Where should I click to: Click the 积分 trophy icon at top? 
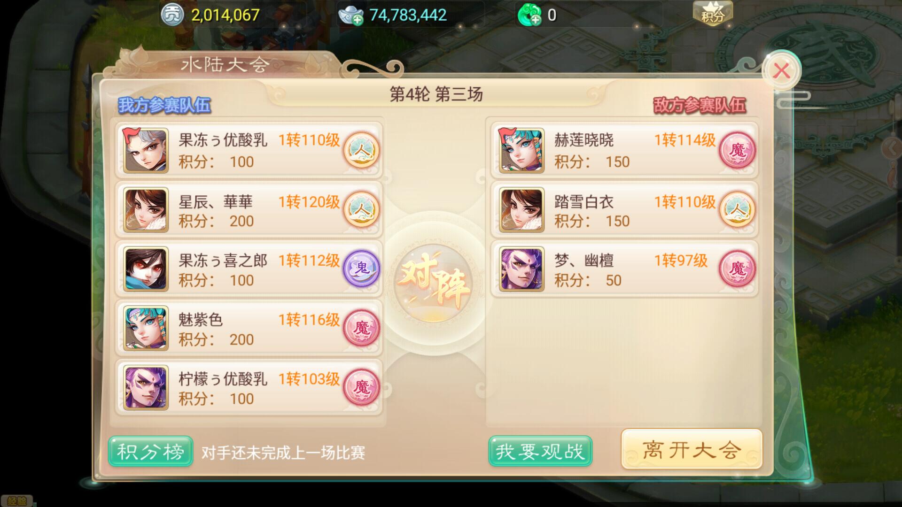[x=713, y=13]
